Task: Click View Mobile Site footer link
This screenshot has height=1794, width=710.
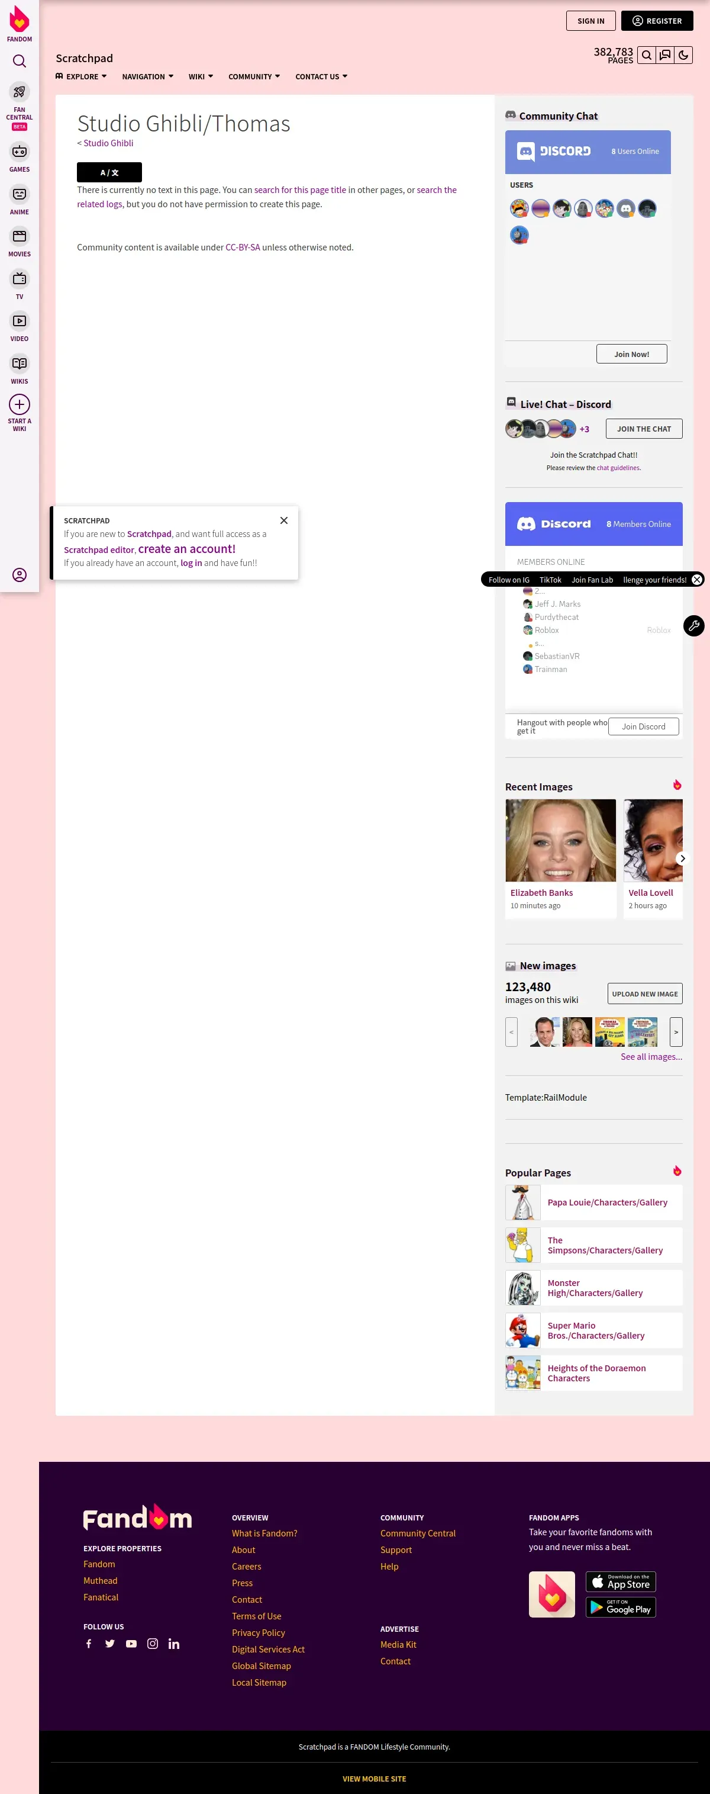Action: click(x=374, y=1778)
